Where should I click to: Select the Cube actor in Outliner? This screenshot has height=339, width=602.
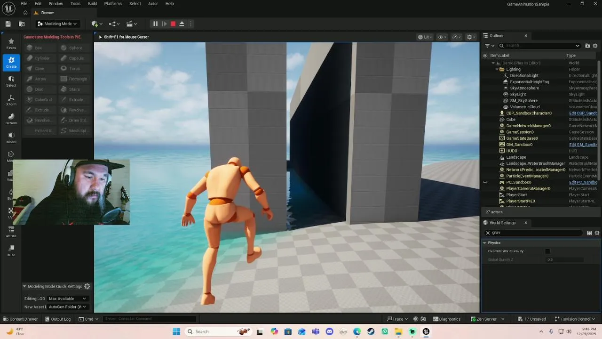(511, 120)
